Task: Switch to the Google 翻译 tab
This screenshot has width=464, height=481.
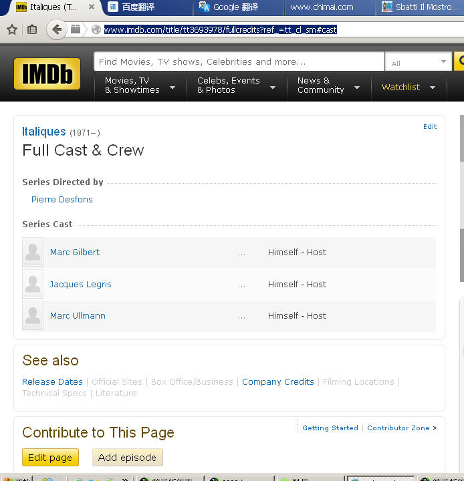Action: tap(238, 7)
